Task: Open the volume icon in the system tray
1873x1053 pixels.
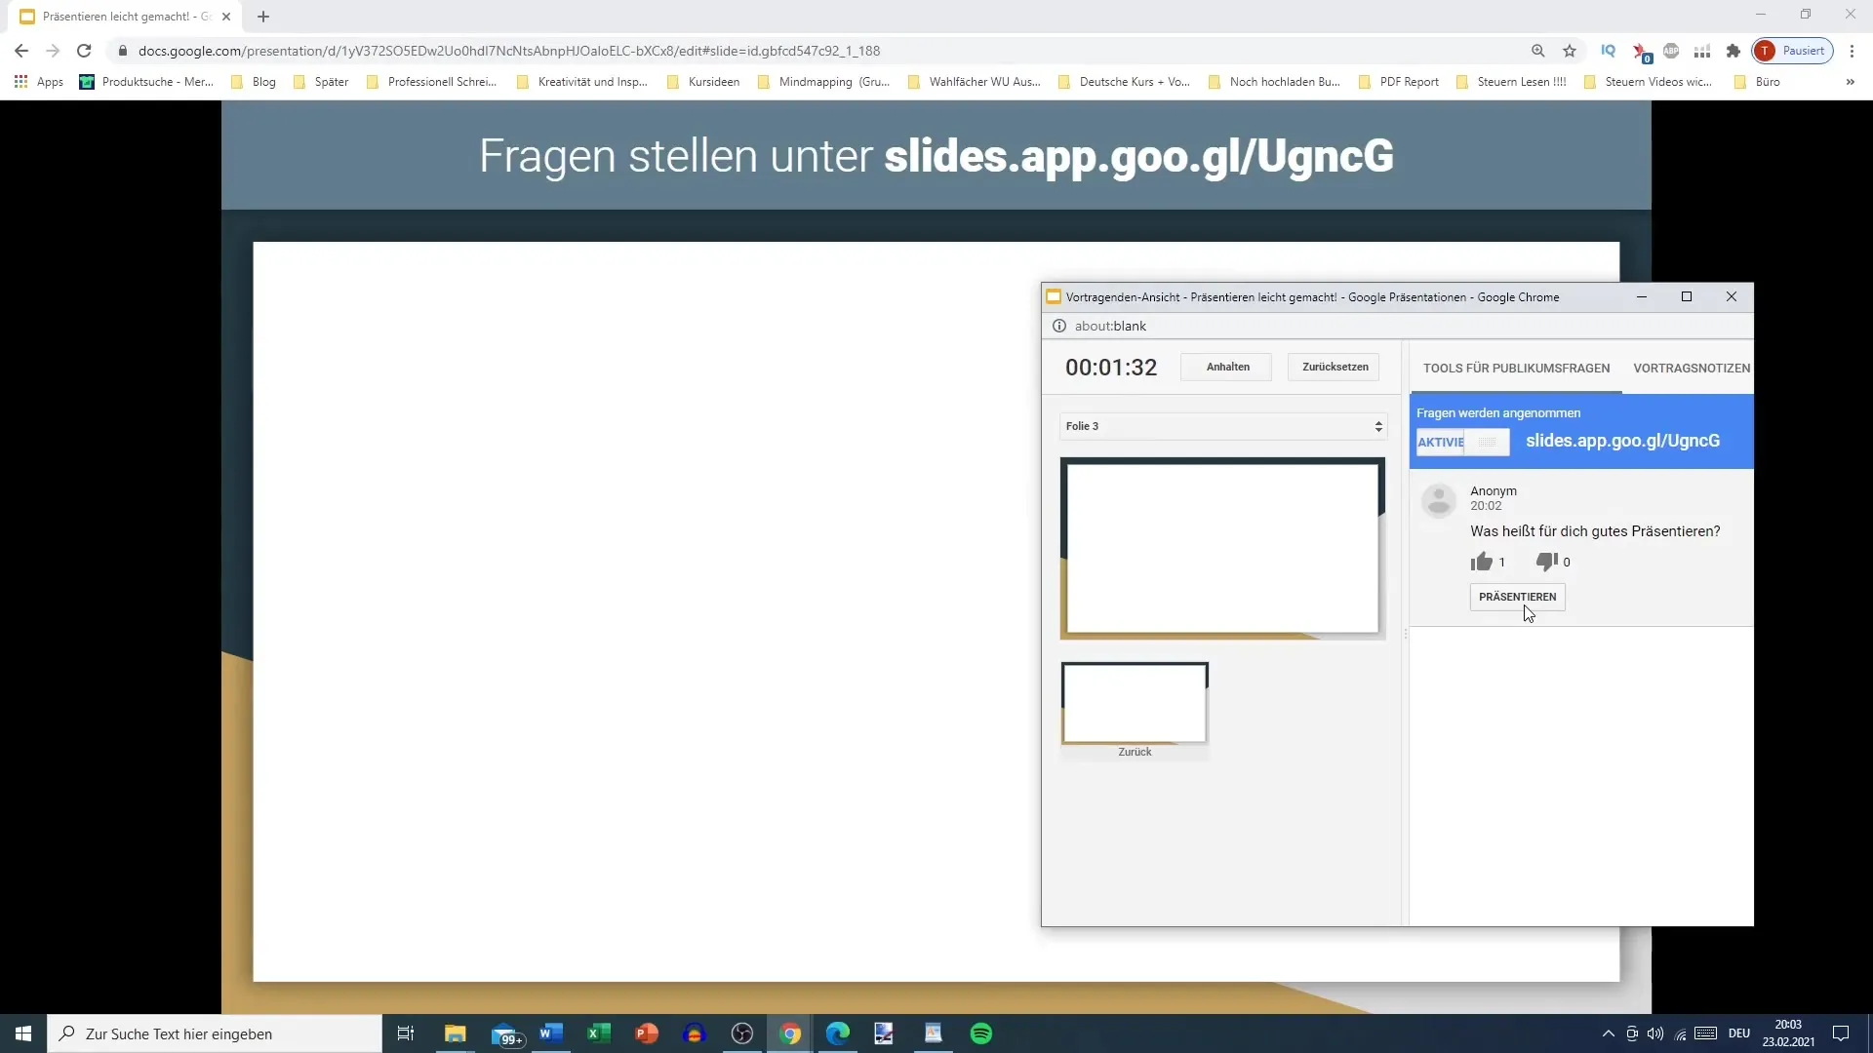Action: pyautogui.click(x=1655, y=1033)
